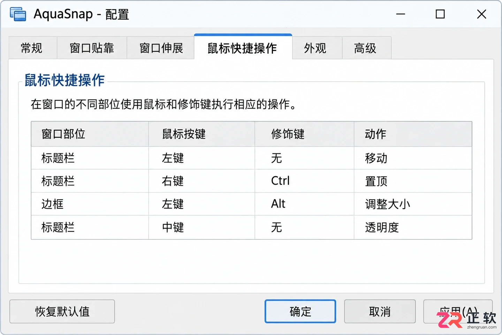This screenshot has height=335, width=502.
Task: Click the 窗口部位 column header
Action: [x=90, y=134]
